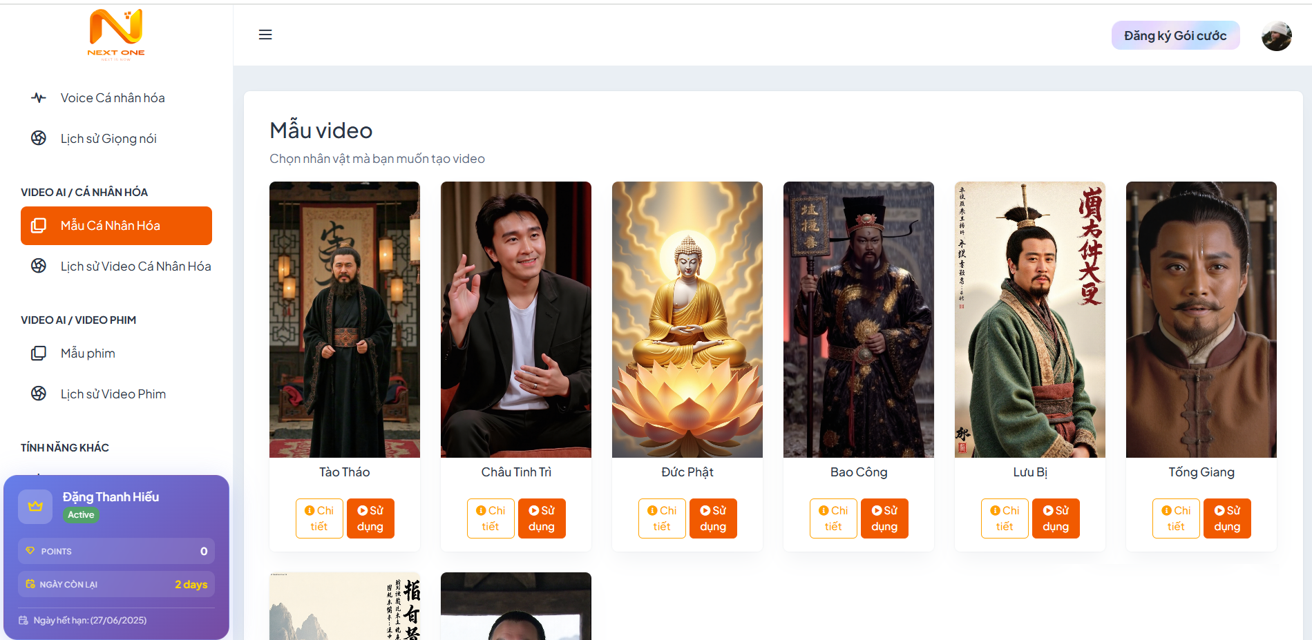Click the Lưu Bị name label
Image resolution: width=1312 pixels, height=640 pixels.
tap(1030, 472)
